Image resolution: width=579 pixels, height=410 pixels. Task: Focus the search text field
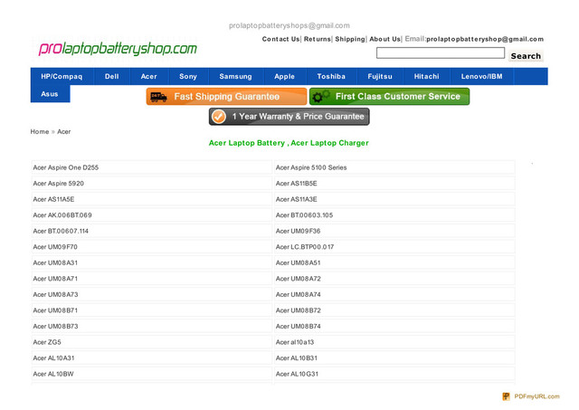441,53
